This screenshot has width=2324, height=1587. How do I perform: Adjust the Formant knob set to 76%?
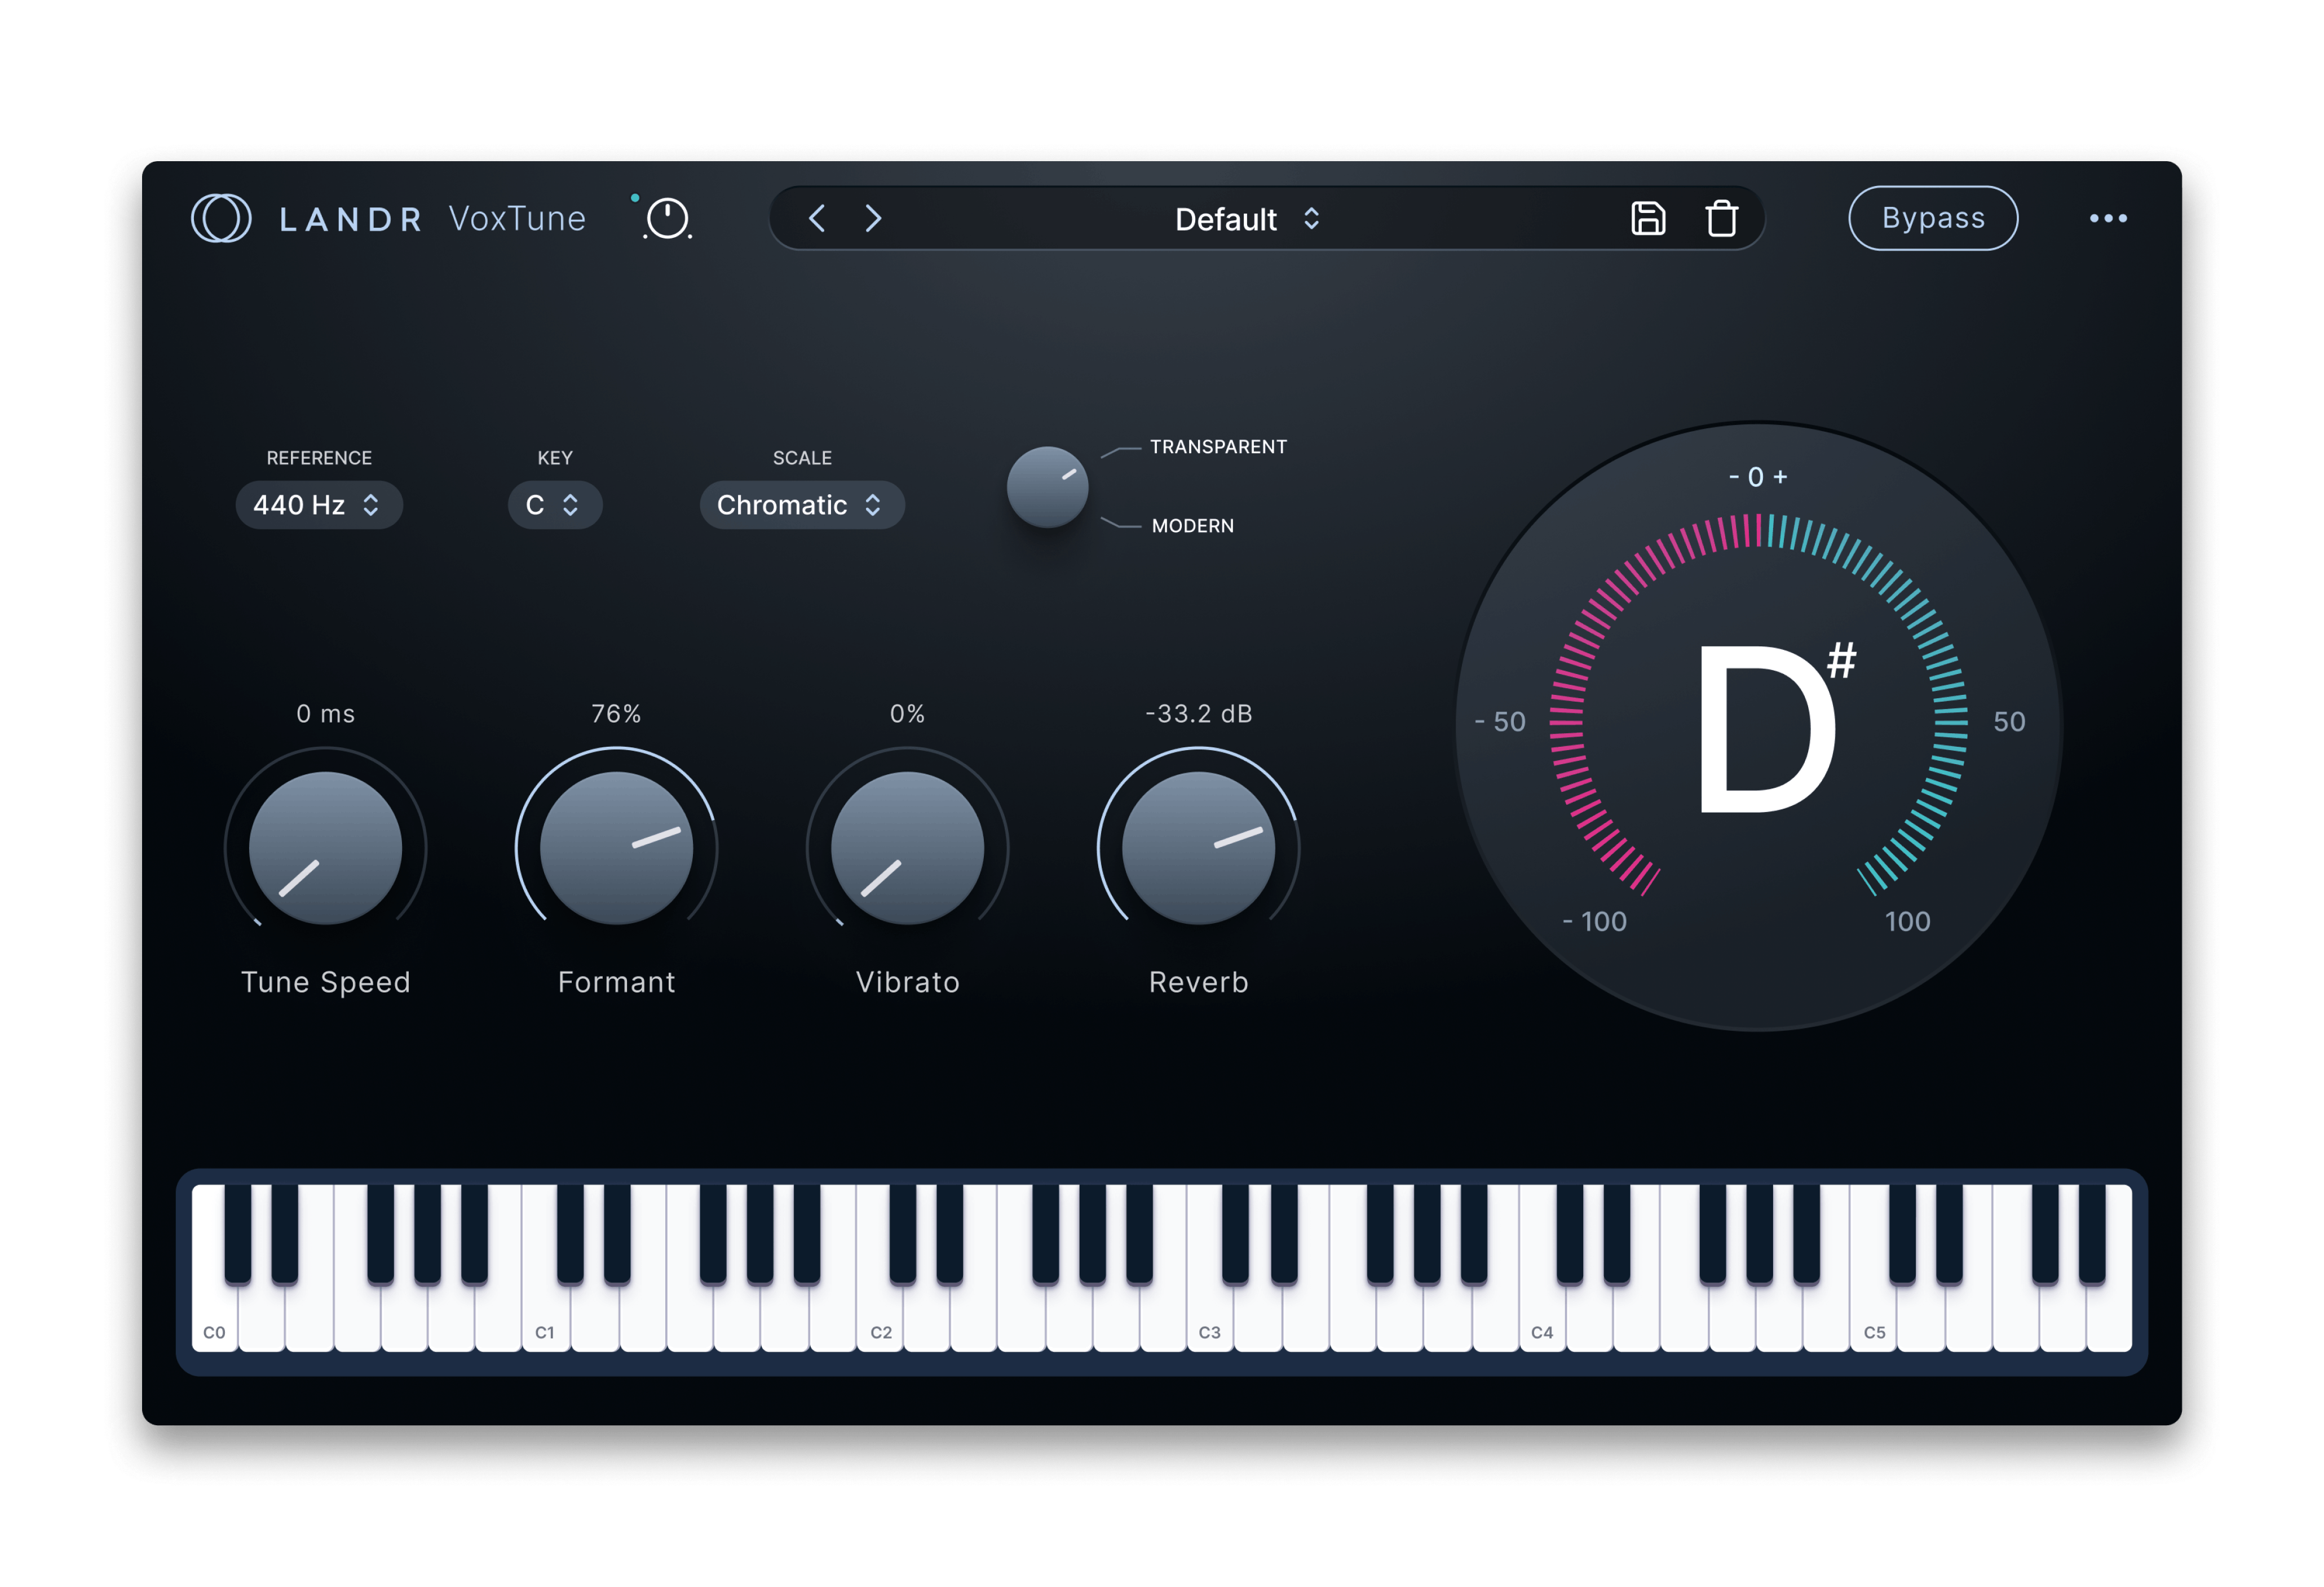[616, 849]
